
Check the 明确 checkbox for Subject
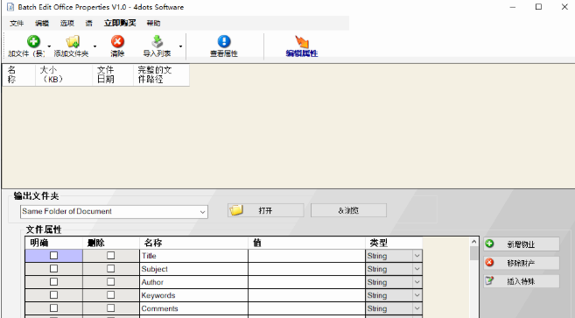54,269
